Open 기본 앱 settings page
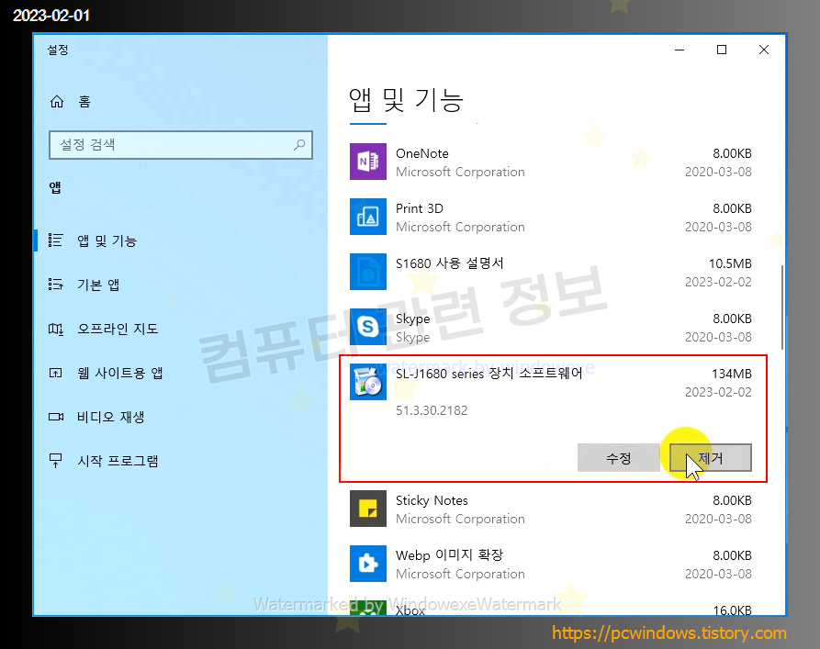 [x=98, y=285]
